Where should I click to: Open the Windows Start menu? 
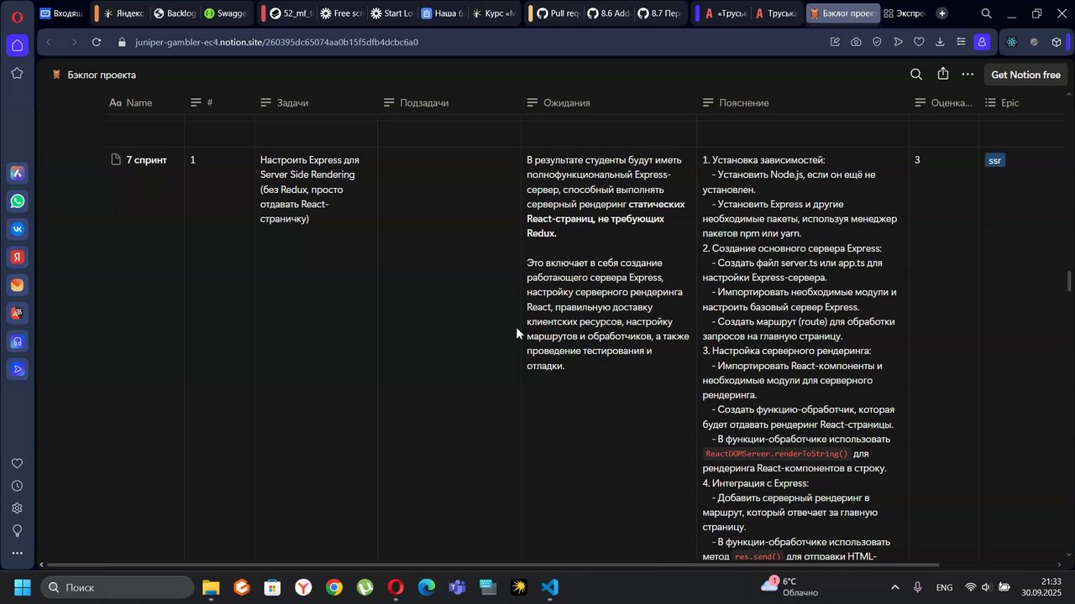tap(22, 587)
